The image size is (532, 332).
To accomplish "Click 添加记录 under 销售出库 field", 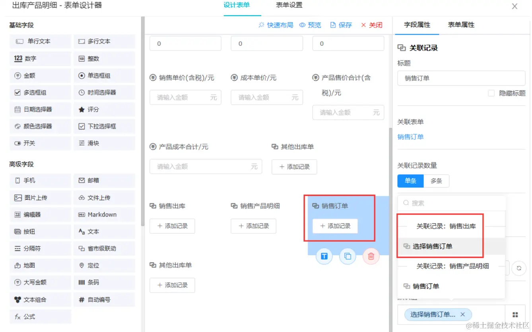I will (172, 226).
